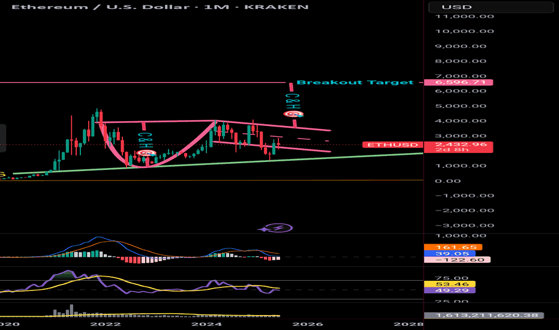559x330 pixels.
Task: Click the purple 49.29 RSI value
Action: [450, 290]
